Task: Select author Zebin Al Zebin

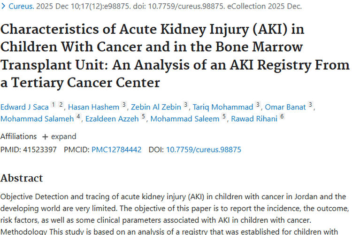Action: click(156, 107)
